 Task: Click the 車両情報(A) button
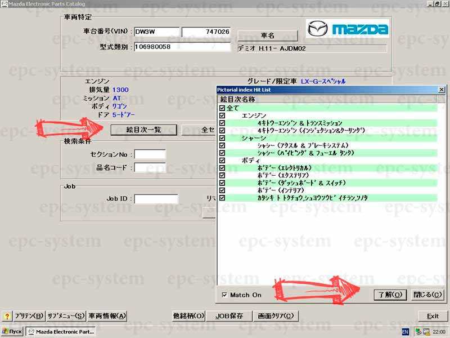click(x=107, y=316)
